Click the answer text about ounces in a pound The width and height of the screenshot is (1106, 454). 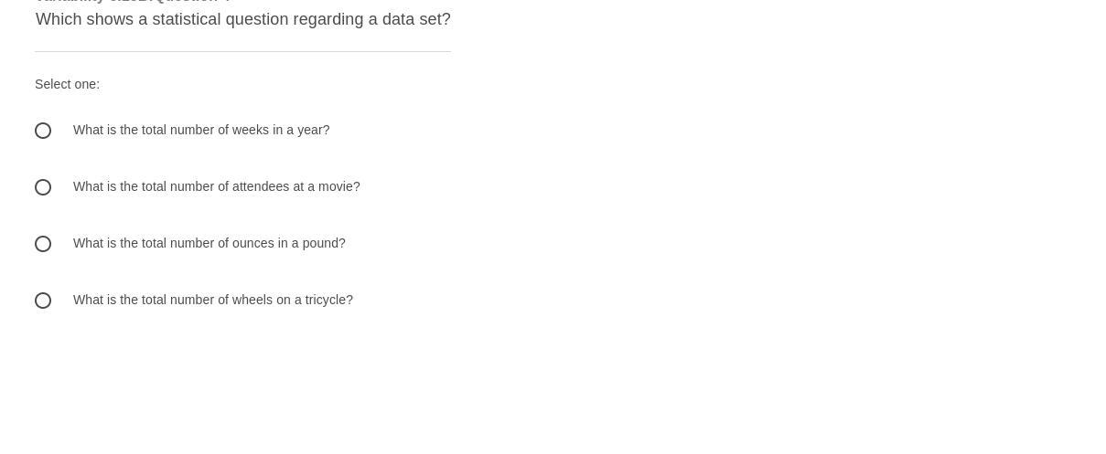coord(209,244)
